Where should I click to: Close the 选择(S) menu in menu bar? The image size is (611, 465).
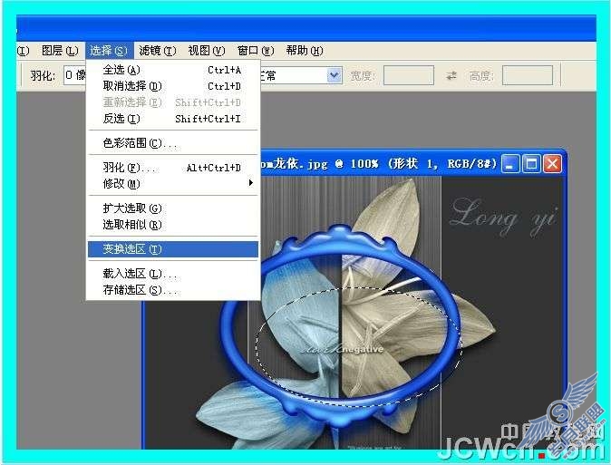[x=109, y=51]
